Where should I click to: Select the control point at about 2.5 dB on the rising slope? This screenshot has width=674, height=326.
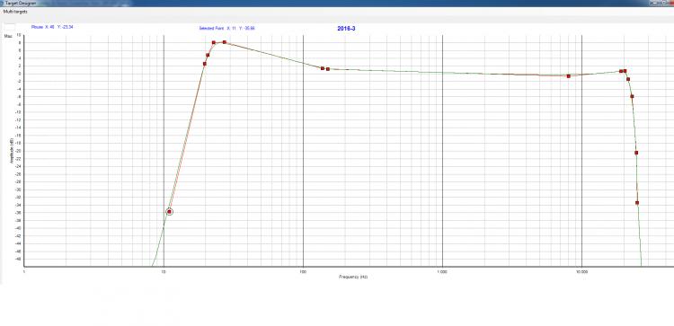[205, 64]
